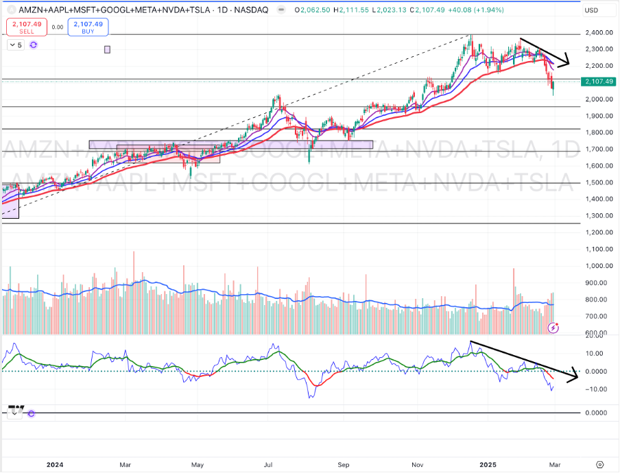Click the blue BUY button showing 2,107.49
Image resolution: width=620 pixels, height=473 pixels.
coord(88,27)
